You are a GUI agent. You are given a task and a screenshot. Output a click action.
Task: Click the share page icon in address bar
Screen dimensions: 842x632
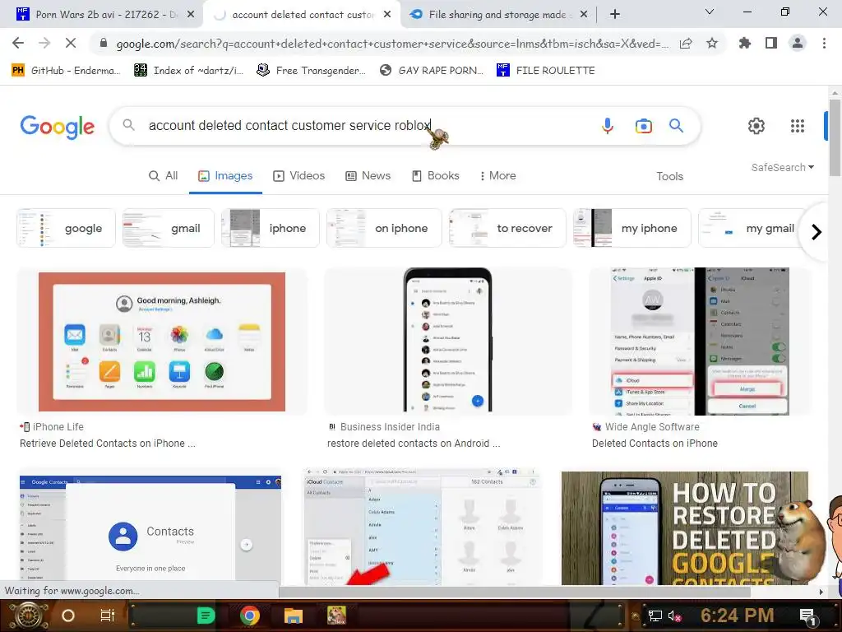(x=686, y=43)
